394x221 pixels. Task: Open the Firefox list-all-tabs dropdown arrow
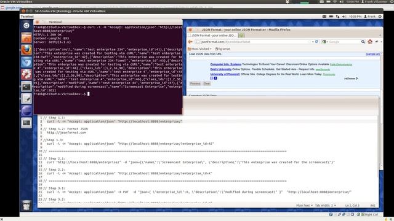[380, 36]
